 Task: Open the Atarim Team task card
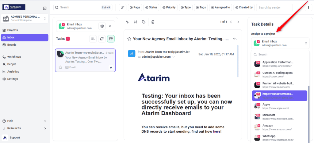85,60
